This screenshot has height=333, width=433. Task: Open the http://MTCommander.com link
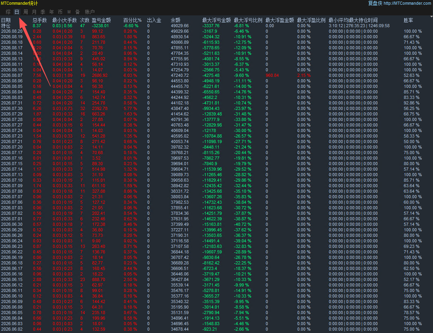pos(407,3)
